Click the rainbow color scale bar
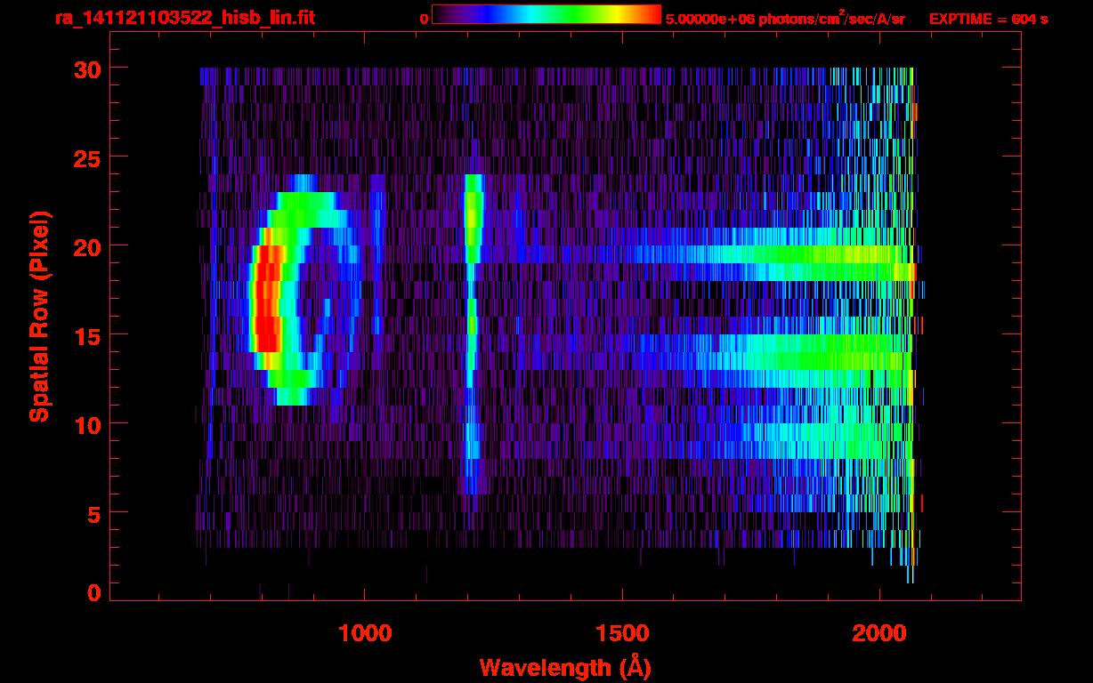The width and height of the screenshot is (1093, 683). point(546,14)
